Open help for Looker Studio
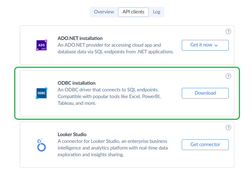 228,128
